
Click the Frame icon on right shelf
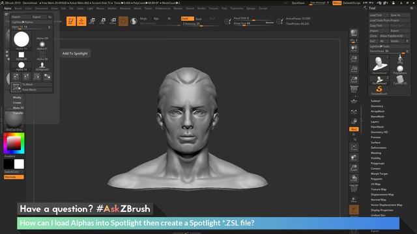pos(354,148)
